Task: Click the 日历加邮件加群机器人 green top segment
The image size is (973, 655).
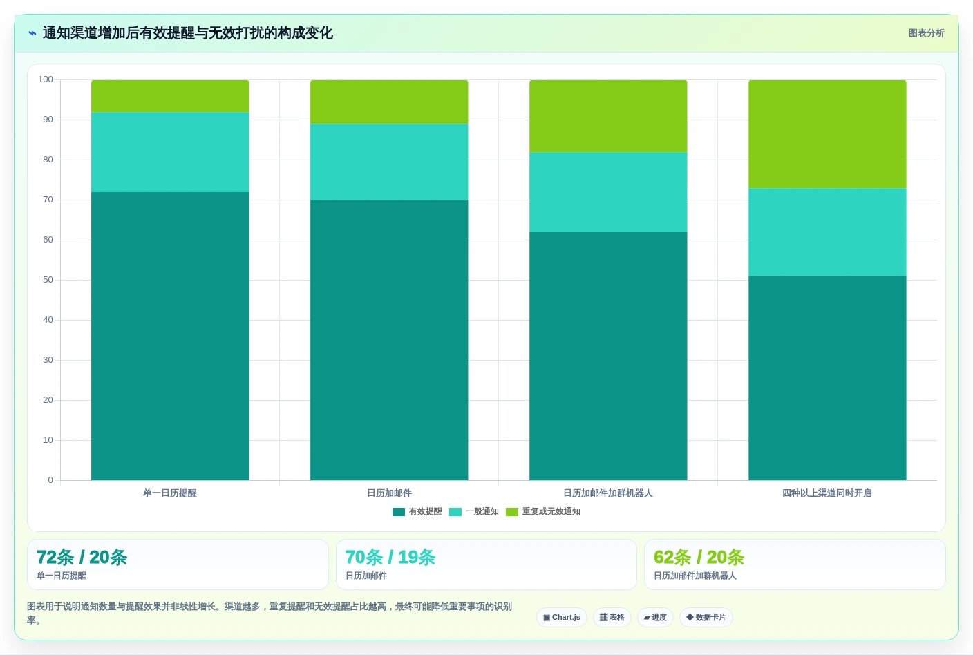Action: coord(608,116)
